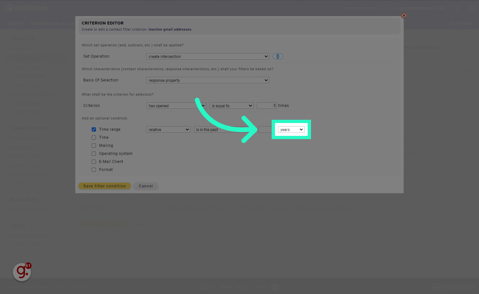This screenshot has width=479, height=294.
Task: Enable the Format condition checkbox
Action: 94,170
